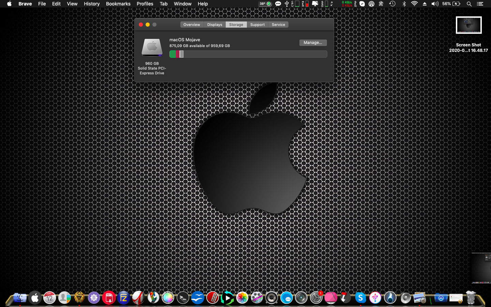This screenshot has width=491, height=307.
Task: Switch to the Service tab
Action: [278, 25]
